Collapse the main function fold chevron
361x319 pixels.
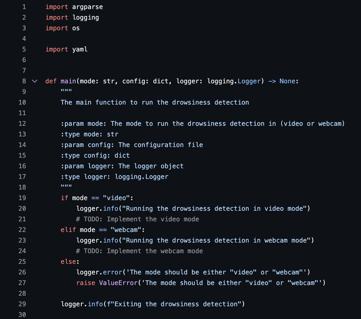[x=35, y=81]
